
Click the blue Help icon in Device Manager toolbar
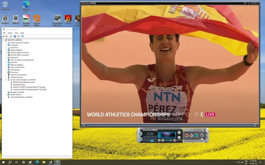pos(15,37)
